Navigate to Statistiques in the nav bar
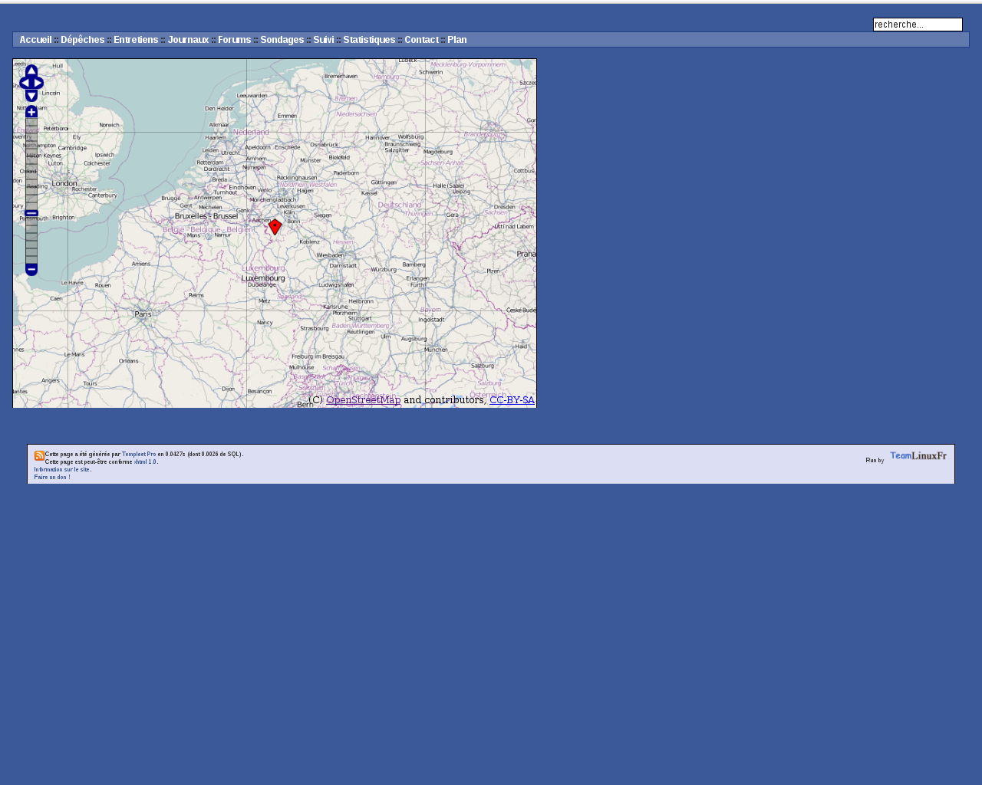This screenshot has height=785, width=982. point(369,40)
